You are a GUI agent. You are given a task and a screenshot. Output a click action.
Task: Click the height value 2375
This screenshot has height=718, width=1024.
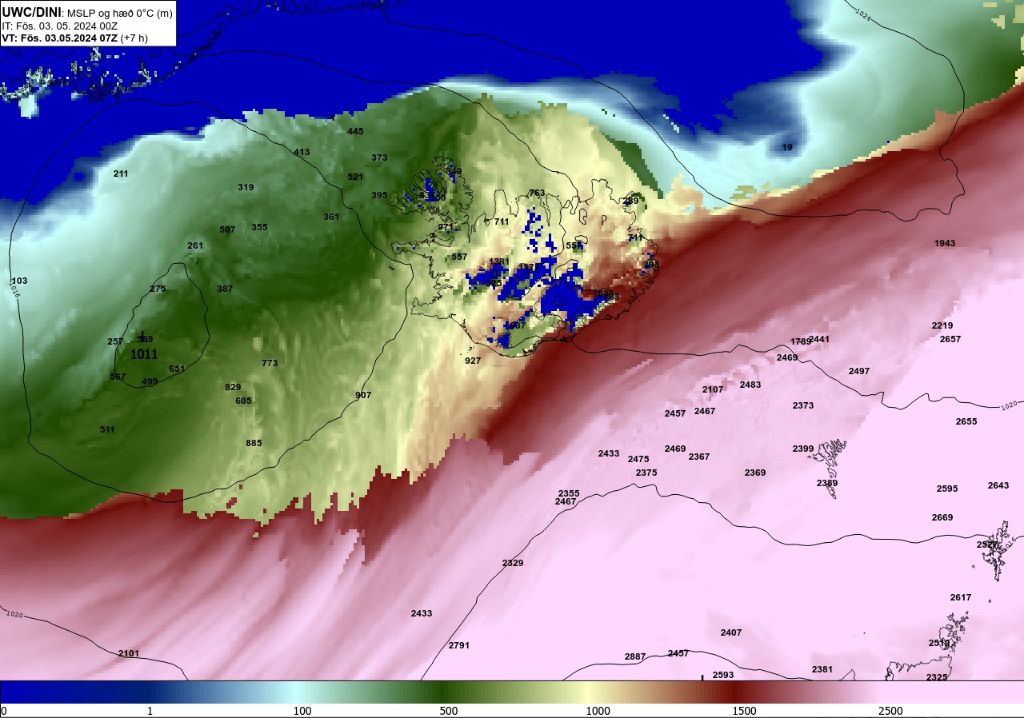(x=646, y=473)
